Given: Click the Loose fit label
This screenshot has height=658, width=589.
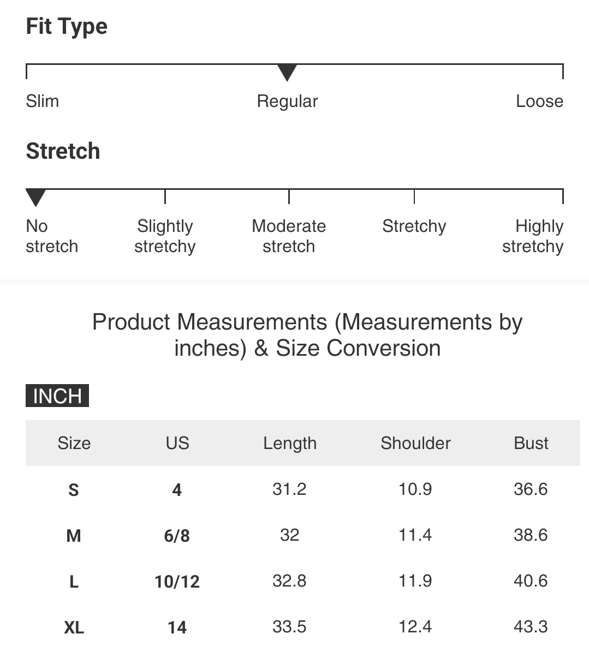Looking at the screenshot, I should [x=539, y=101].
